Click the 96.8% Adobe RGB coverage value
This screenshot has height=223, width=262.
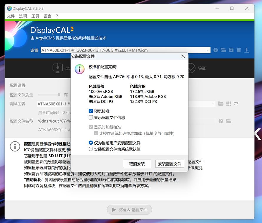(105, 96)
